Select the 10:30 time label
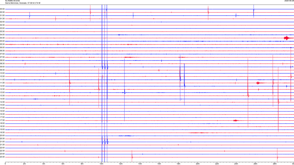 tap(2, 76)
